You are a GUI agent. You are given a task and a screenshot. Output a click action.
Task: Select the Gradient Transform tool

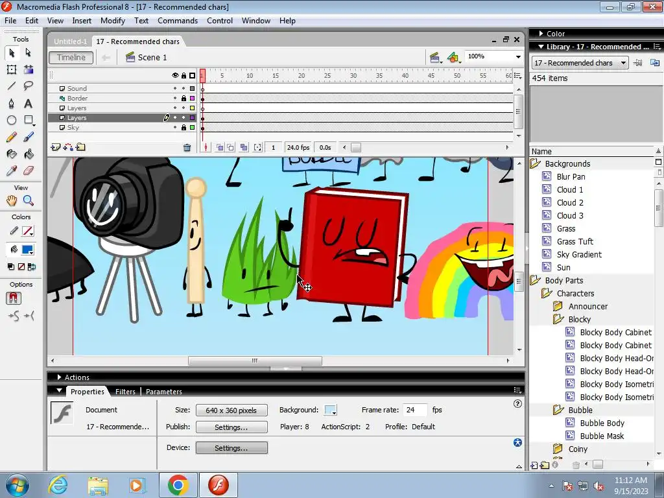[29, 69]
